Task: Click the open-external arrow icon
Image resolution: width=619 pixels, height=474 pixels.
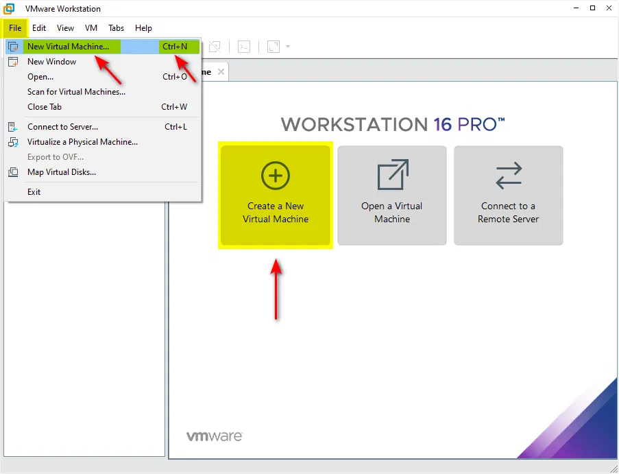Action: point(393,175)
